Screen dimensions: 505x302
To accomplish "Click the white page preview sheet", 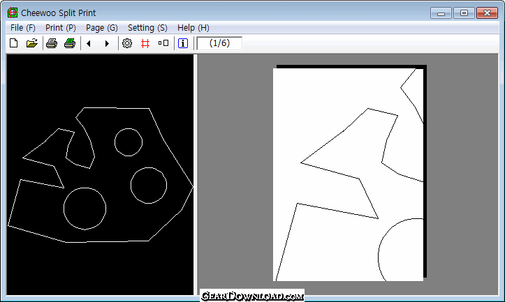I will coord(348,174).
